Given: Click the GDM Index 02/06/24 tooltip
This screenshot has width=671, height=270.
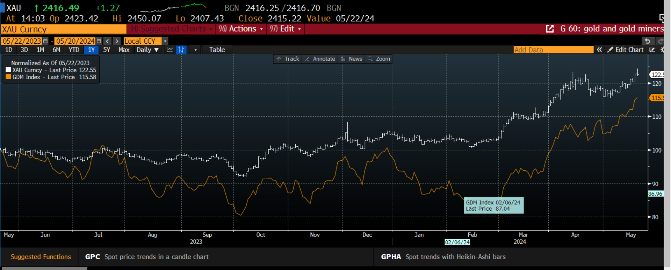Looking at the screenshot, I should [x=493, y=205].
